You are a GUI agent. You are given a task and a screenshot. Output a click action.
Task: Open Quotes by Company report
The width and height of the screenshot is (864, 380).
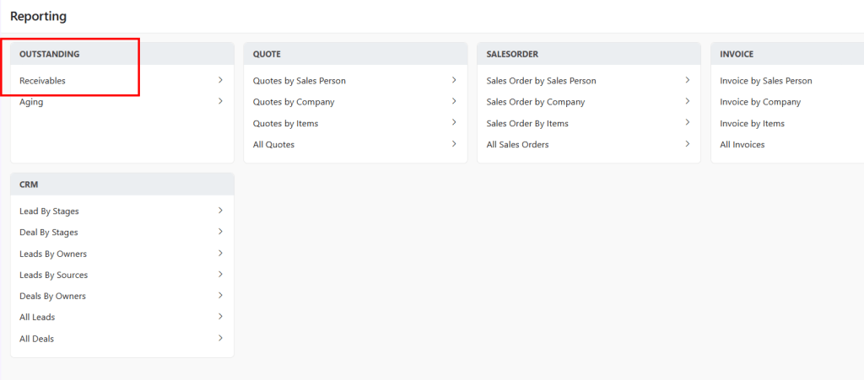294,102
